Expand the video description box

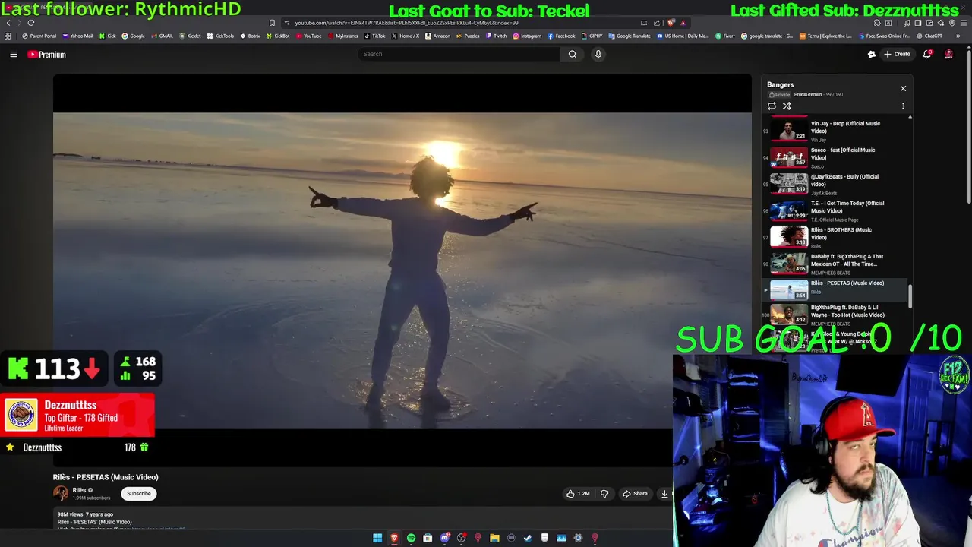click(363, 519)
